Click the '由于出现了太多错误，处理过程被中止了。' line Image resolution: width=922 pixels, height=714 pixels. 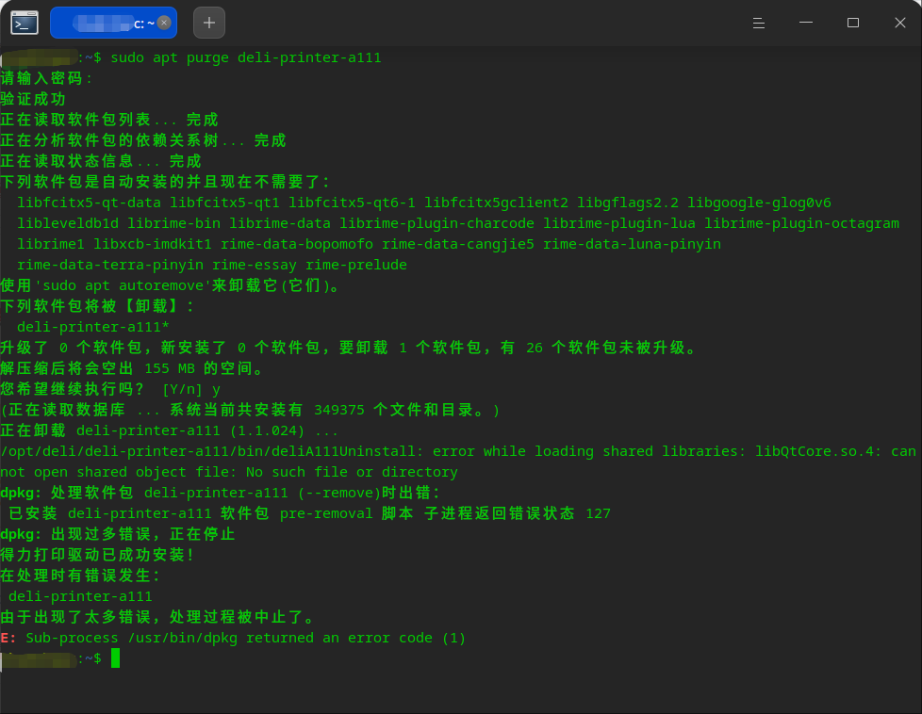pos(157,617)
